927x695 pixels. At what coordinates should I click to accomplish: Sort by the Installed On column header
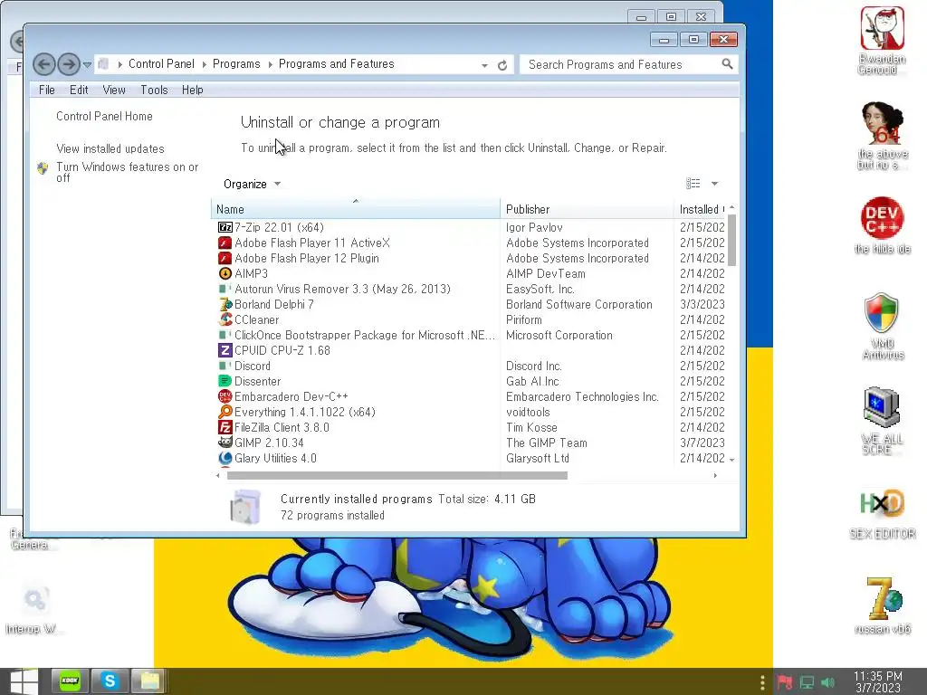tap(700, 209)
